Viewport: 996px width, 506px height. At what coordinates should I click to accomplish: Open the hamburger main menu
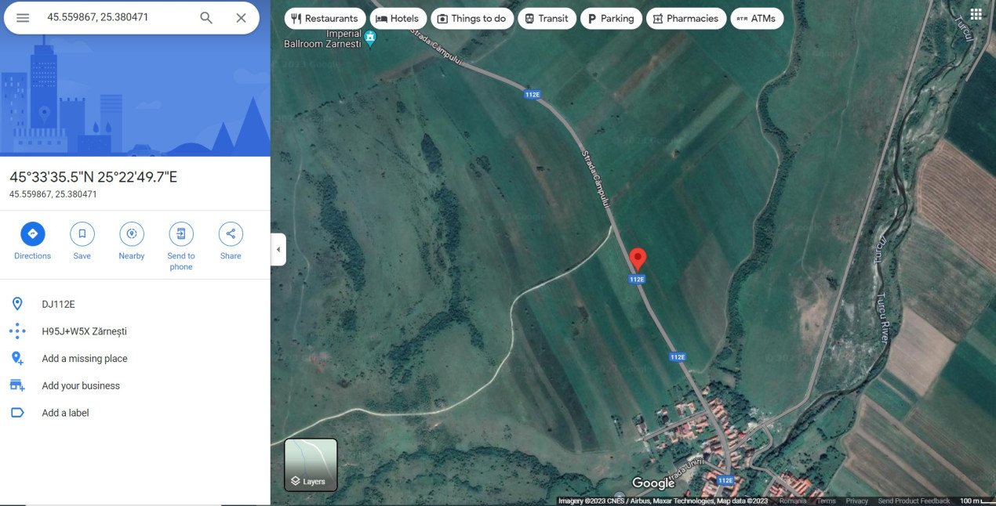coord(23,17)
